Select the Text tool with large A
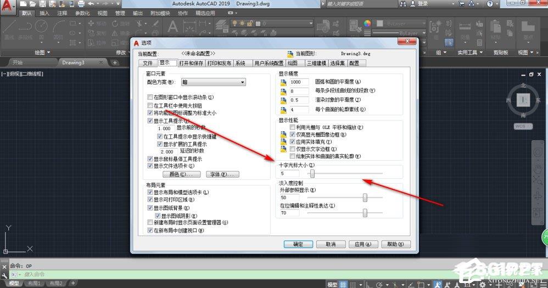Viewport: 548px width, 288px height. coord(172,27)
